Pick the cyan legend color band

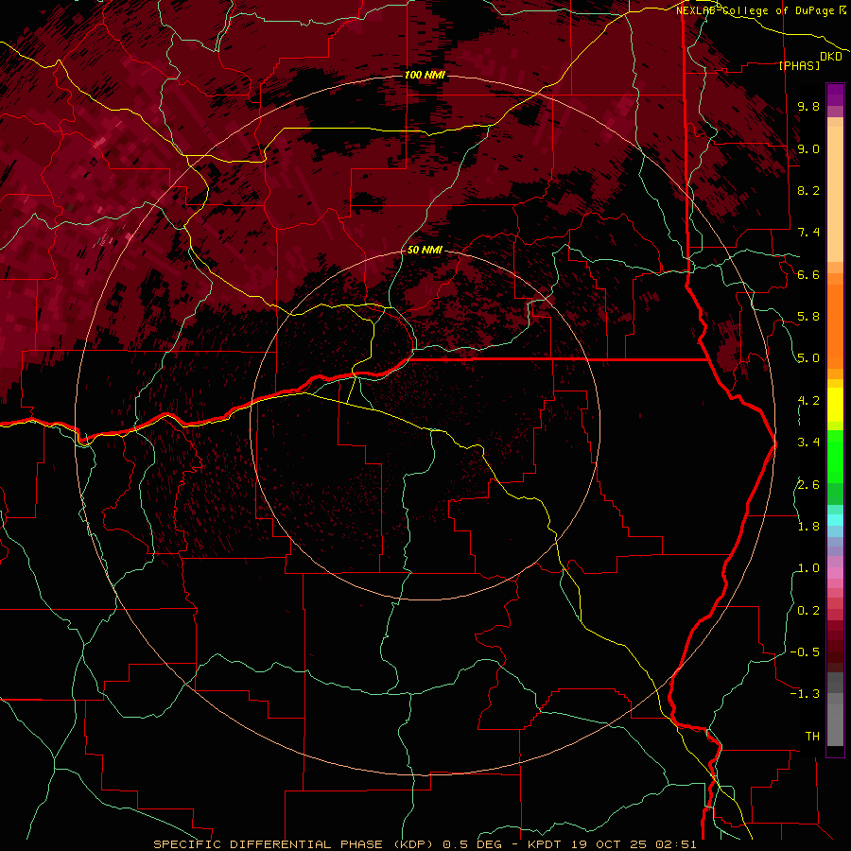pos(835,520)
